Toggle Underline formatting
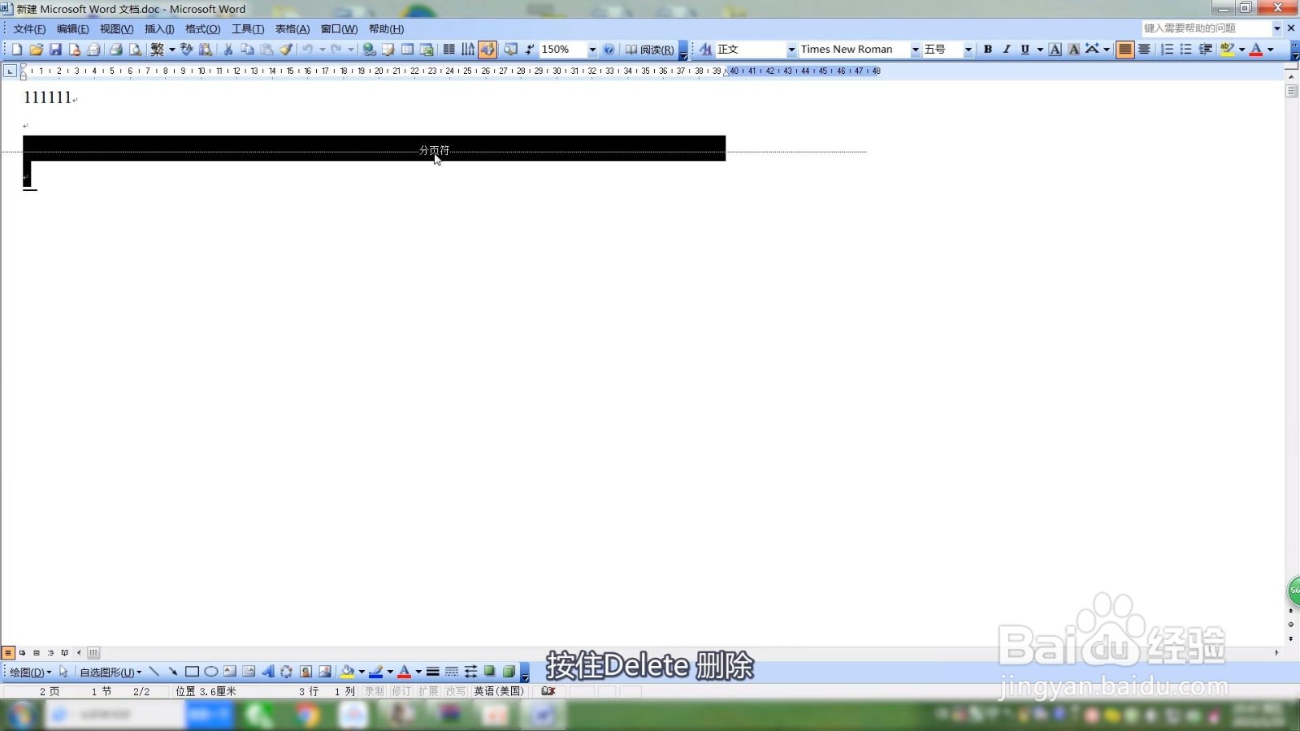Image resolution: width=1300 pixels, height=731 pixels. click(1025, 50)
